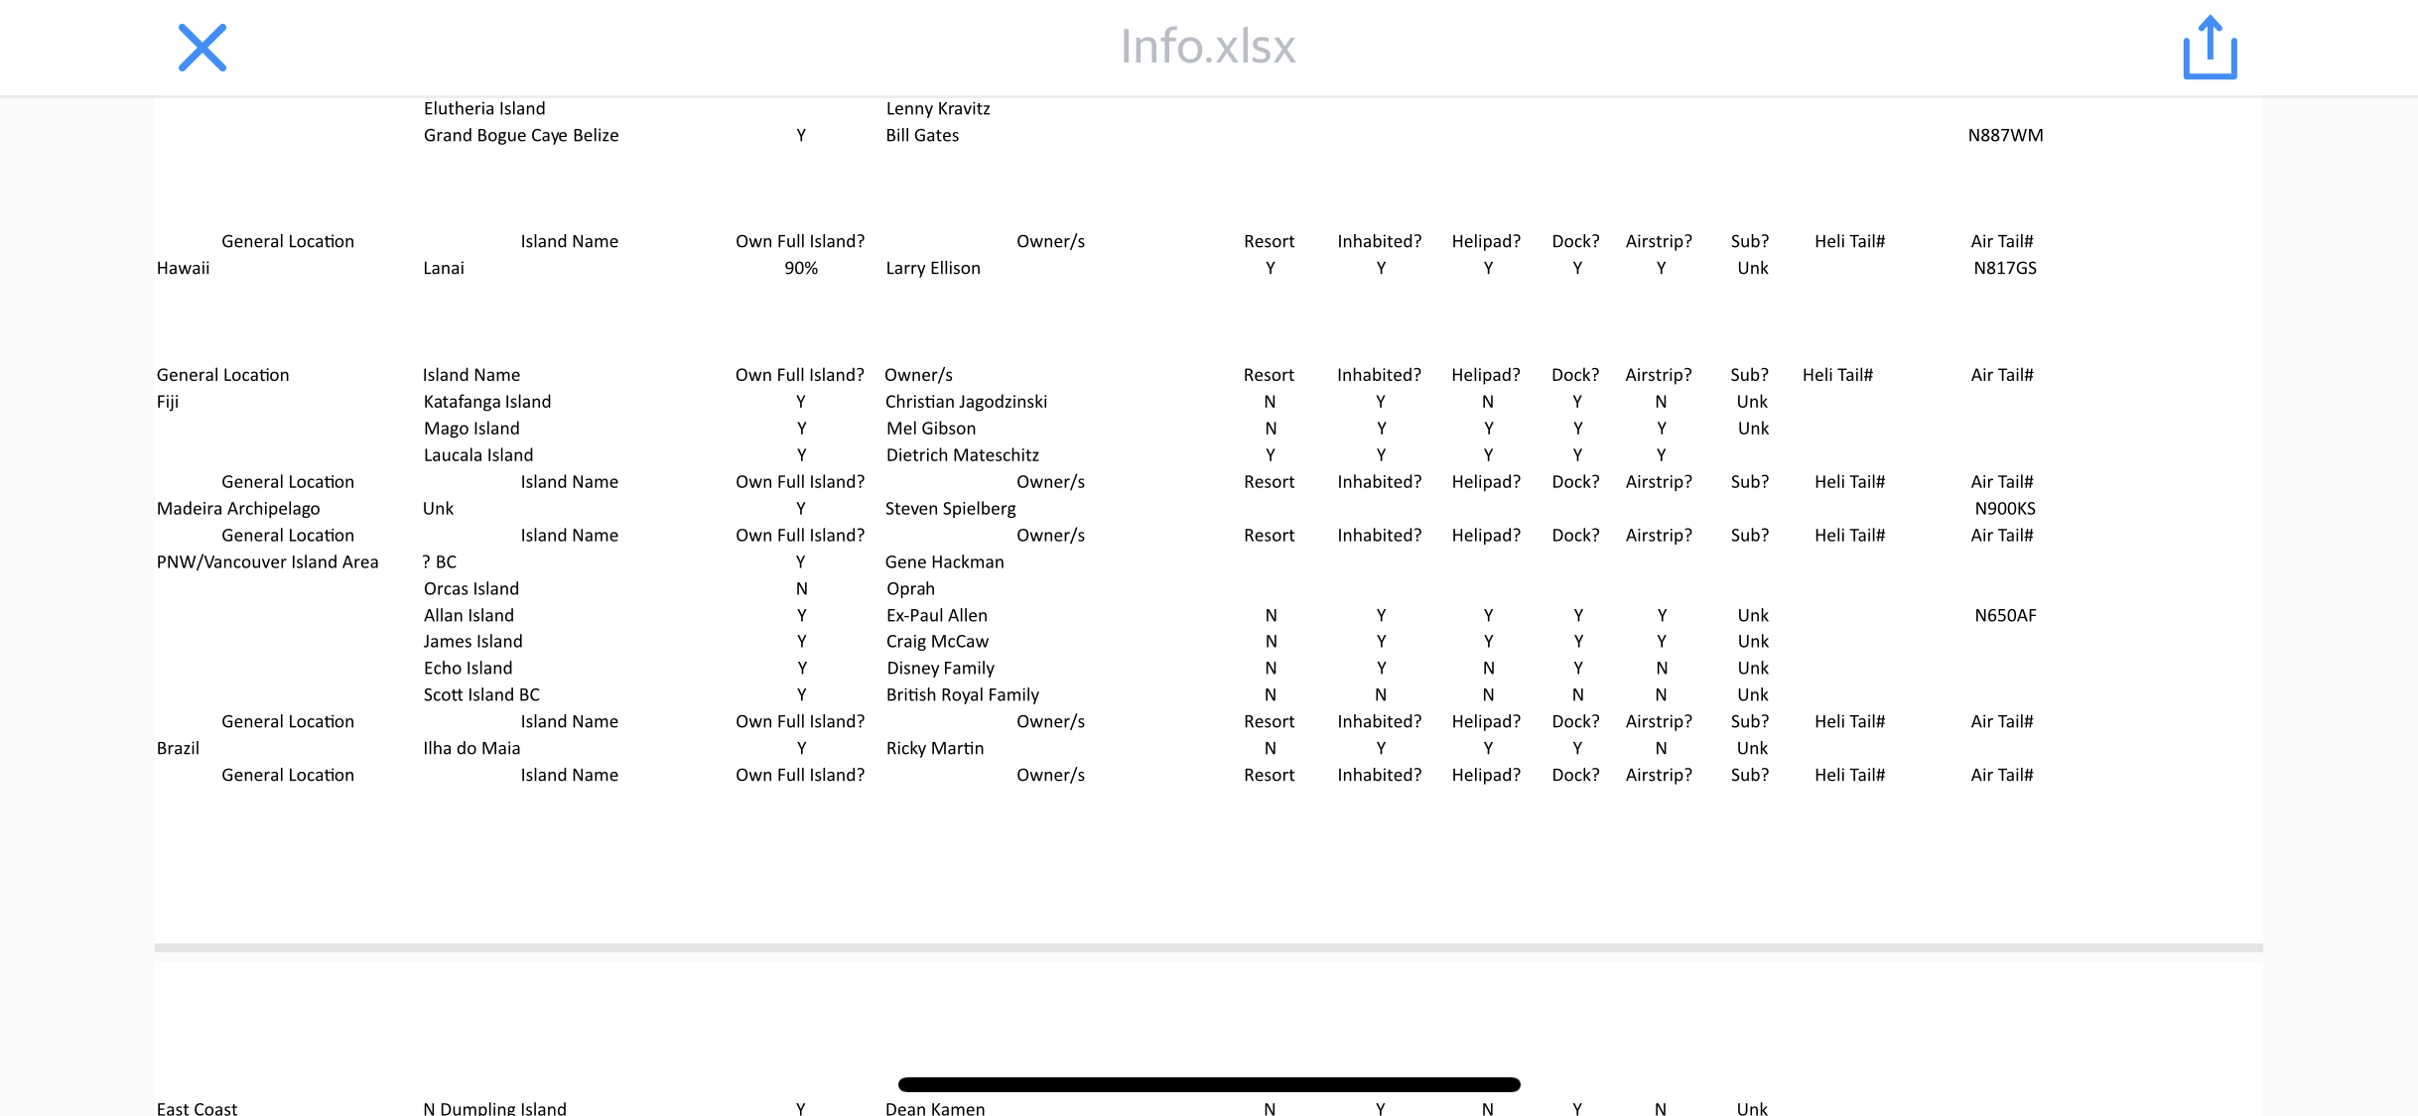Image resolution: width=2418 pixels, height=1116 pixels.
Task: Select the 'Katafanga Island' cell
Action: (487, 402)
